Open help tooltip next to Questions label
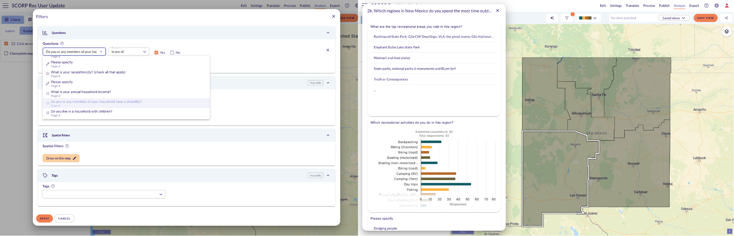Image resolution: width=734 pixels, height=236 pixels. click(62, 43)
